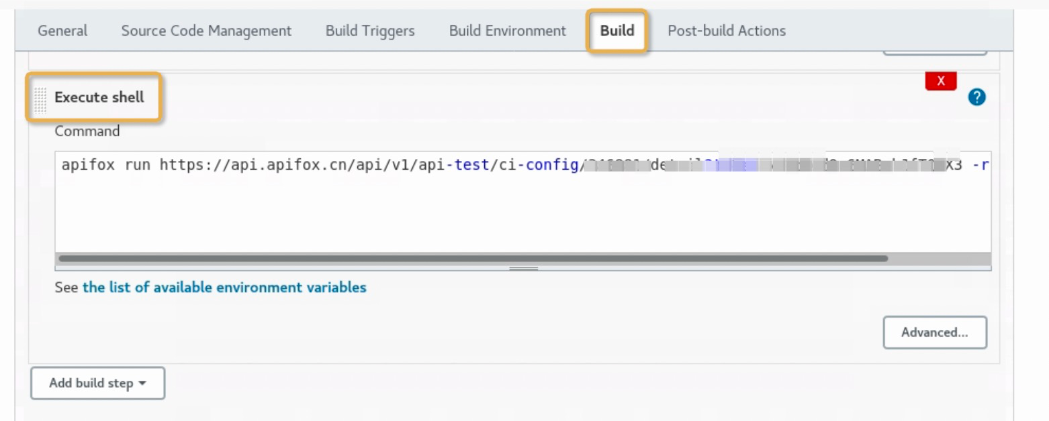Jump to Post-build Actions tab
1049x421 pixels.
coord(726,31)
